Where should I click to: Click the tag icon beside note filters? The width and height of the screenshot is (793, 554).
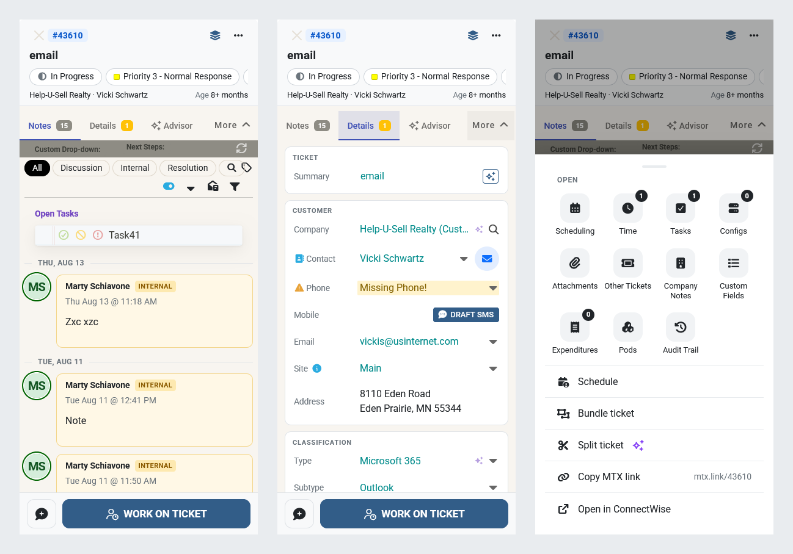coord(247,167)
